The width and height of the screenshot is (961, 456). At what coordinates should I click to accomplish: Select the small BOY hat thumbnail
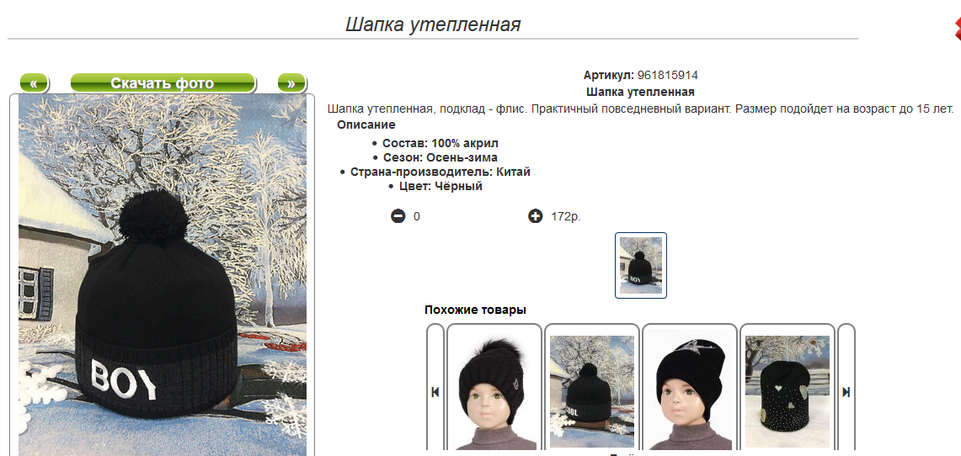(640, 266)
